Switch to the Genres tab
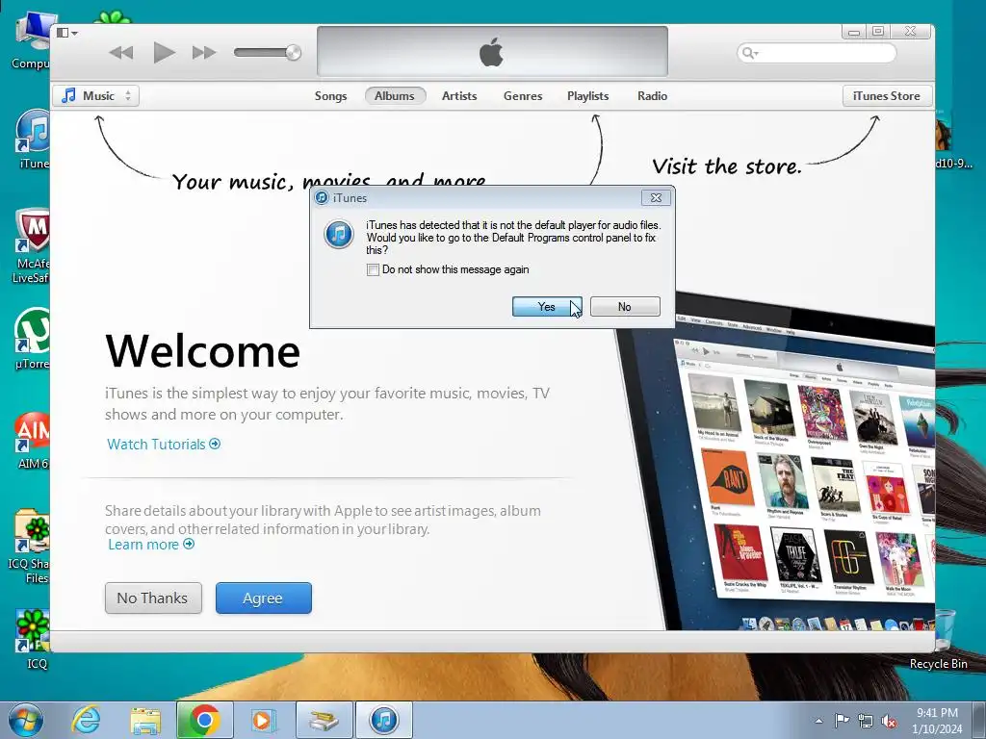This screenshot has width=986, height=739. coord(523,96)
